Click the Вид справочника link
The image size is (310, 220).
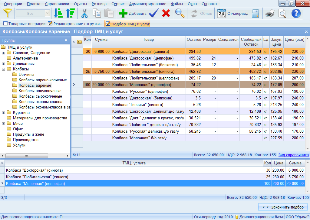293,155
